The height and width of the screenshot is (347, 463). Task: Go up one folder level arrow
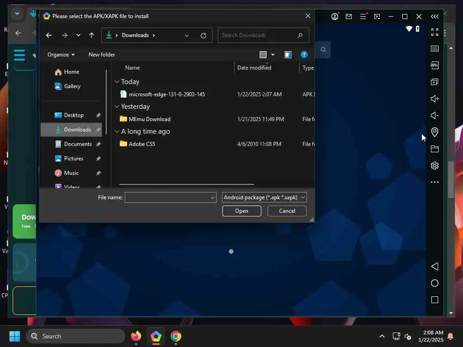pyautogui.click(x=91, y=35)
